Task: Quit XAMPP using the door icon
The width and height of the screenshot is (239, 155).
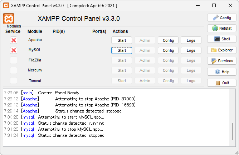Action: tap(221, 83)
